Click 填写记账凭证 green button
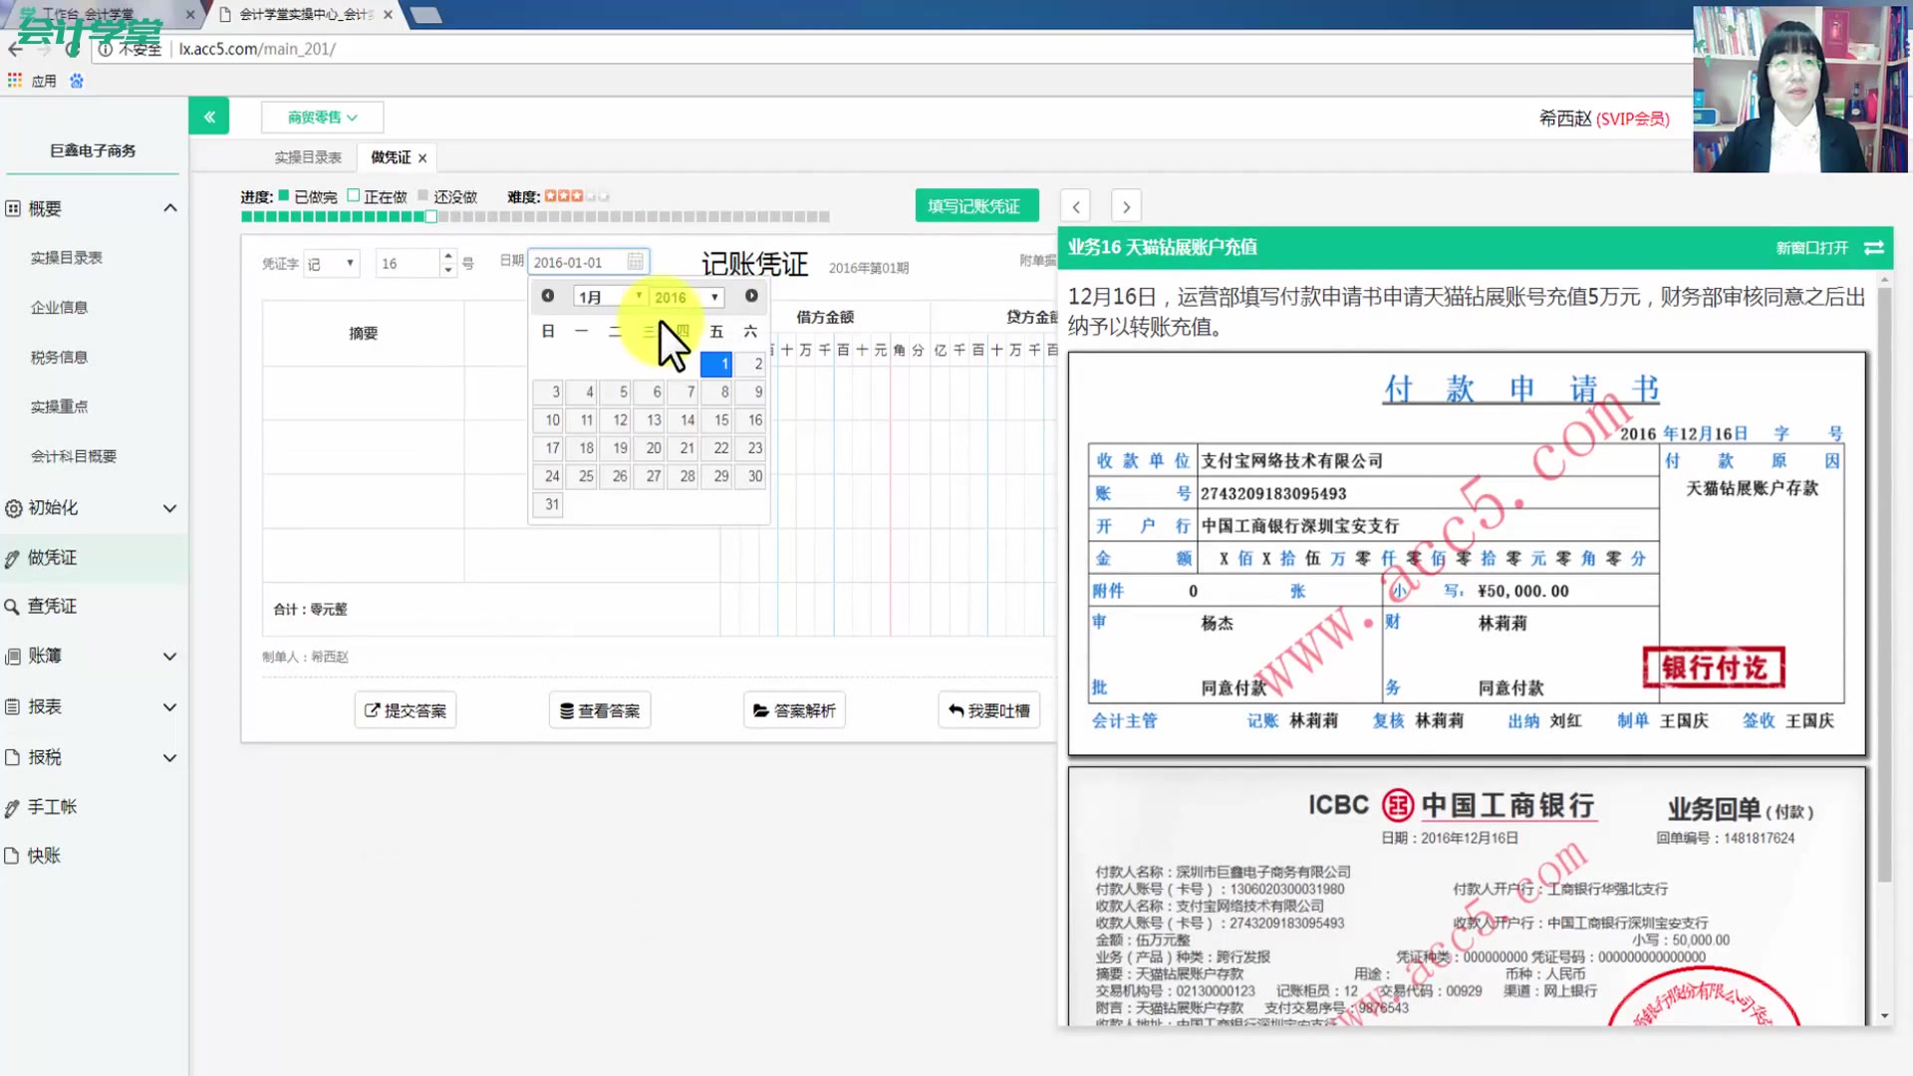The height and width of the screenshot is (1076, 1913). click(975, 206)
